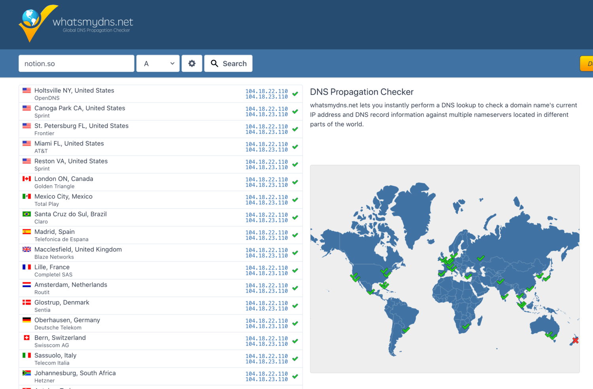The width and height of the screenshot is (593, 389).
Task: Click the DNS Propagation Checker heading
Action: click(x=362, y=92)
